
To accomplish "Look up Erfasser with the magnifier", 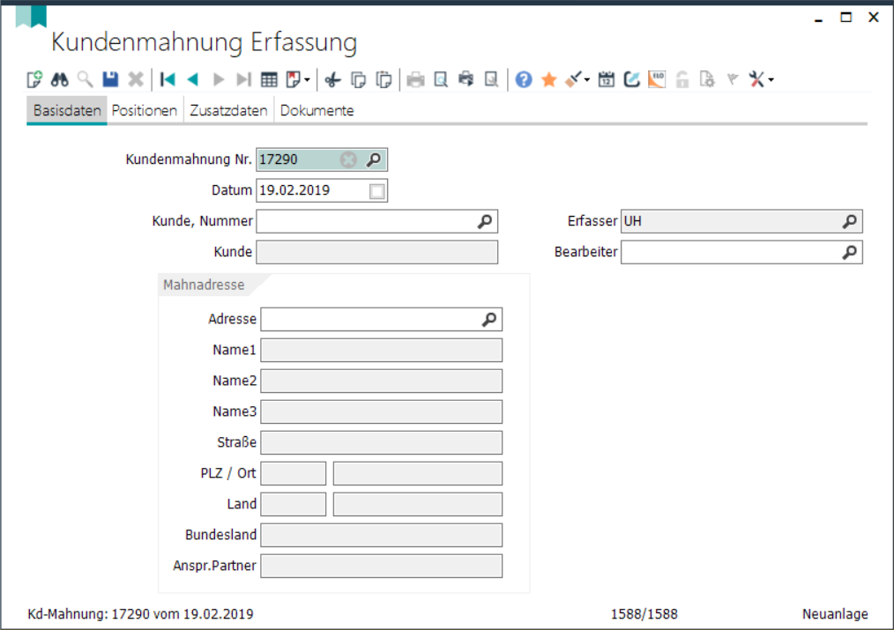I will coord(850,221).
